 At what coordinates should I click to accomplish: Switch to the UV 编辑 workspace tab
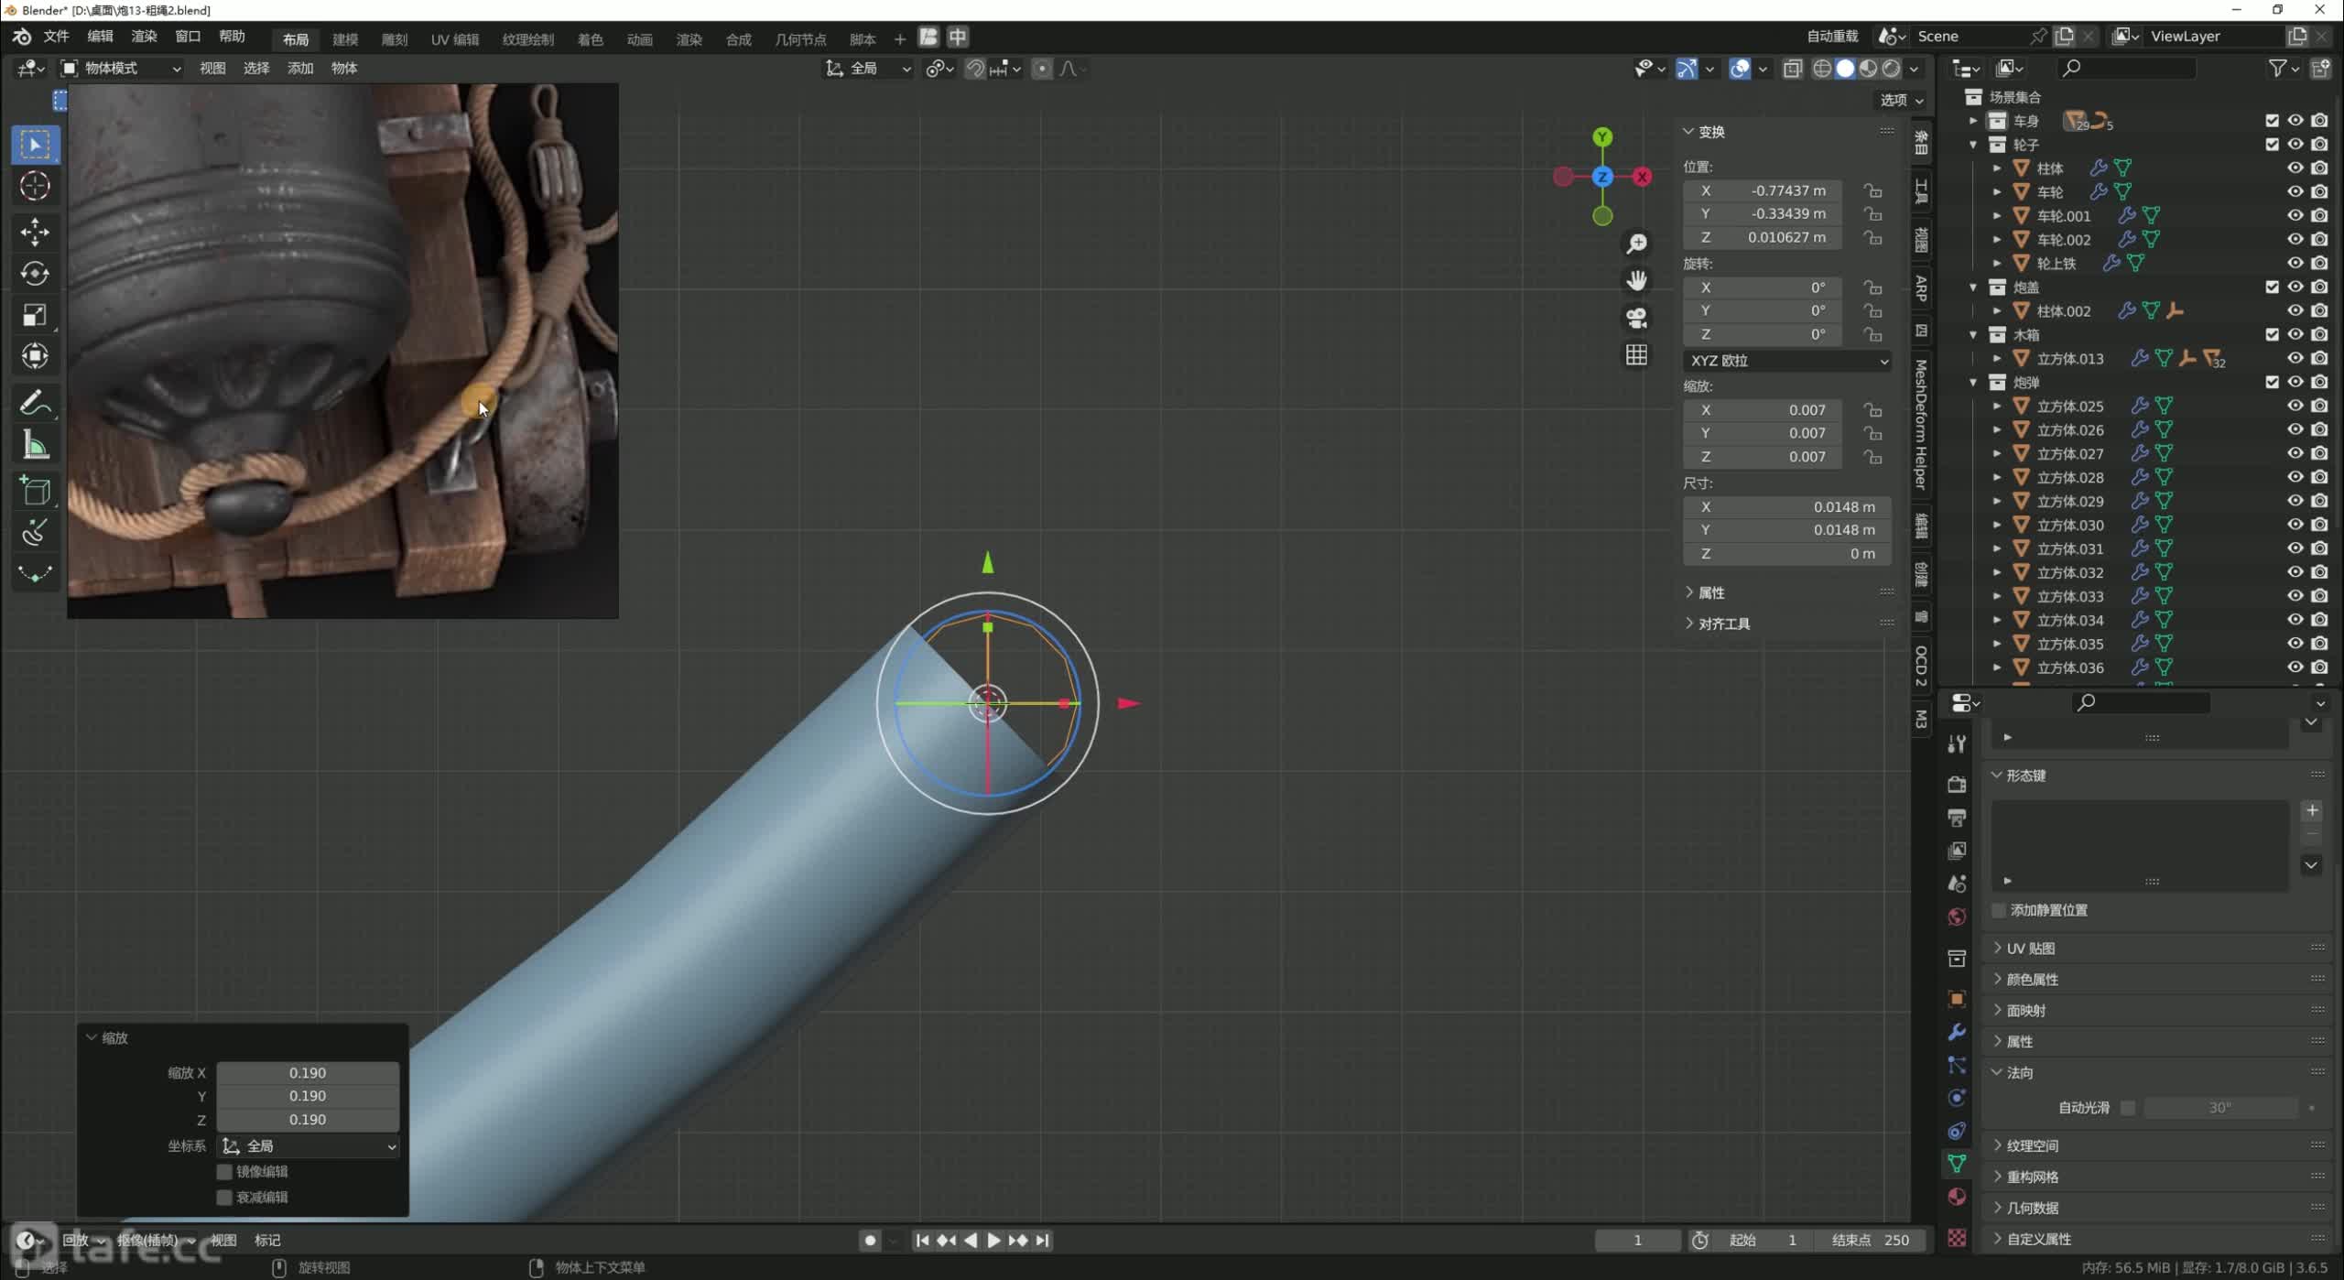455,39
